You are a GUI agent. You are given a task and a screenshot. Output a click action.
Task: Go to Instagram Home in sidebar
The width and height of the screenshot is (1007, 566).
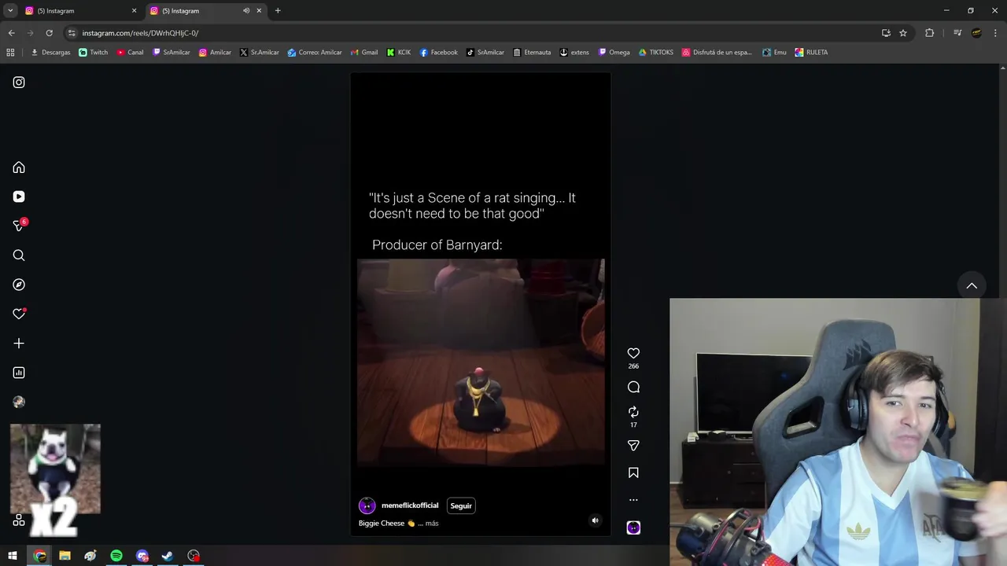pyautogui.click(x=19, y=167)
